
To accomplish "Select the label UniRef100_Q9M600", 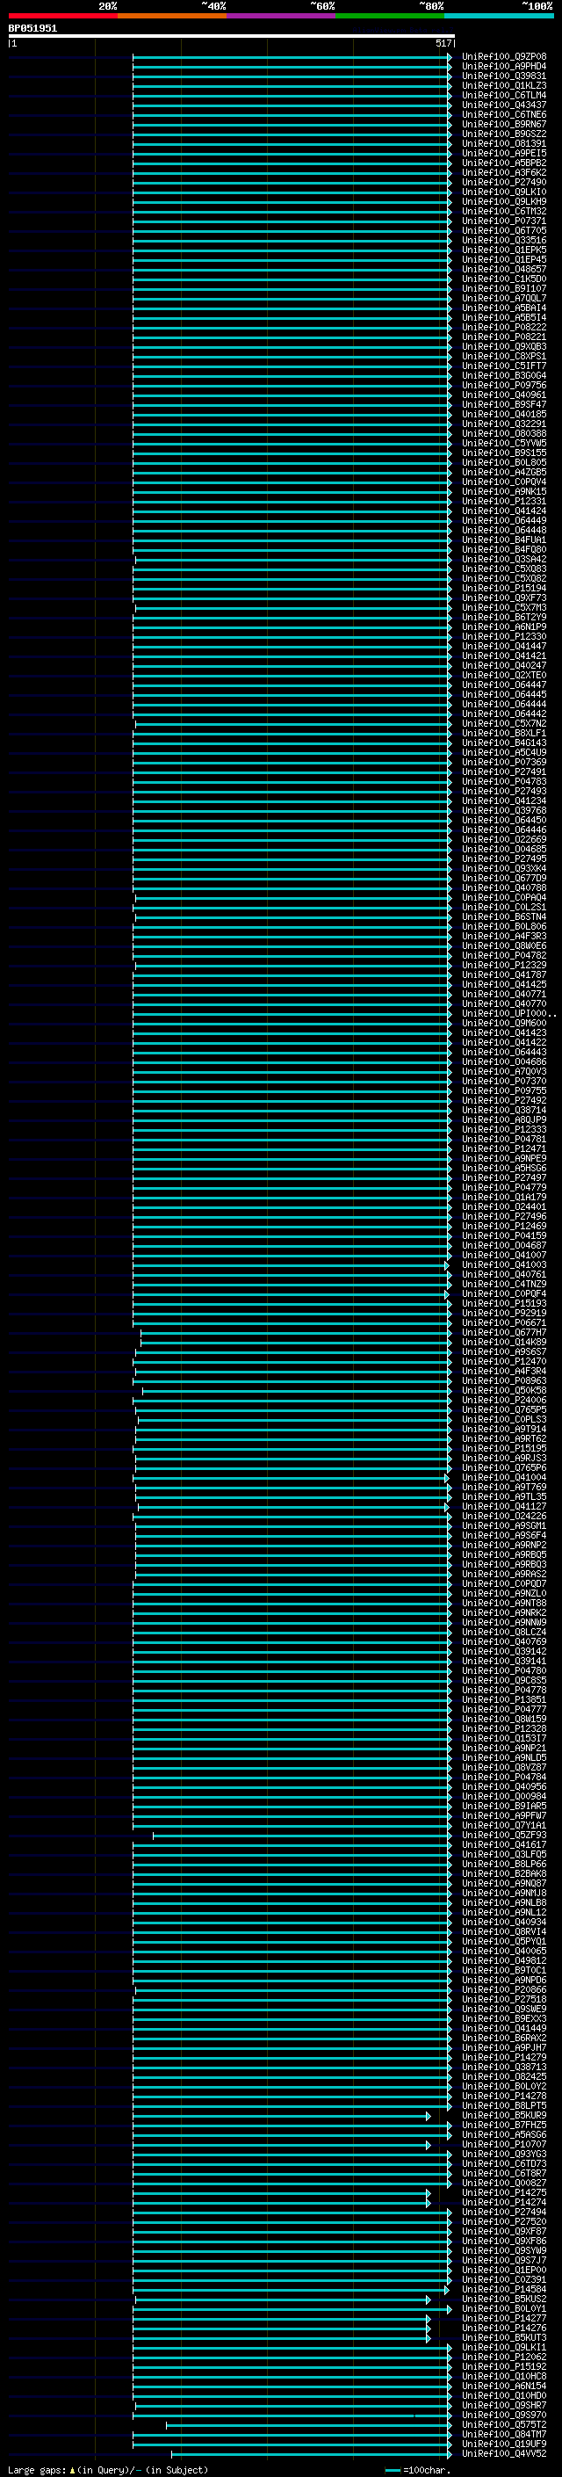I will pyautogui.click(x=504, y=1023).
